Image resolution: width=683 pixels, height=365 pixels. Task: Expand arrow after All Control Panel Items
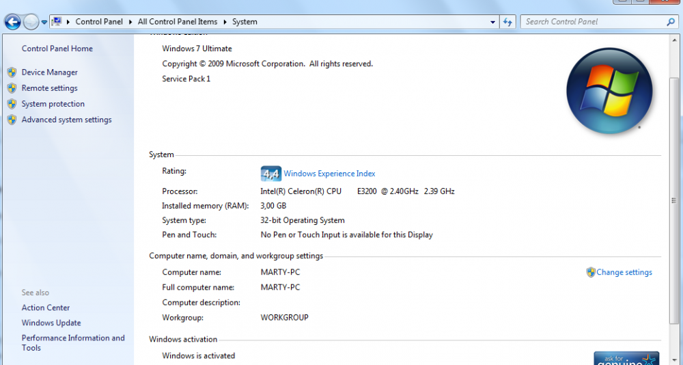point(225,22)
